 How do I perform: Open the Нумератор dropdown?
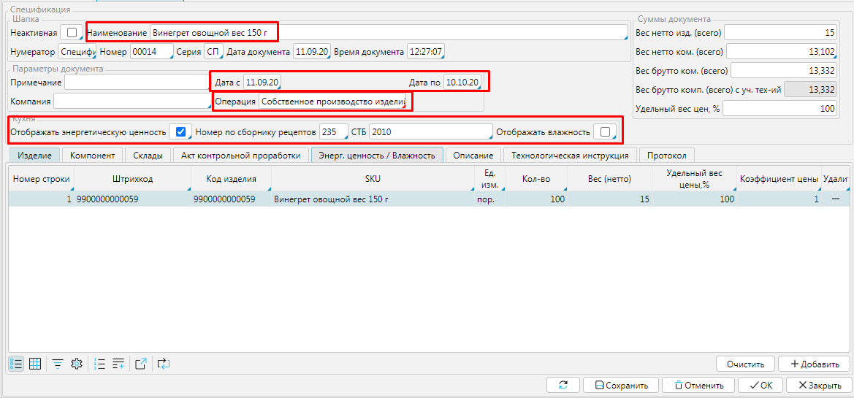[77, 52]
